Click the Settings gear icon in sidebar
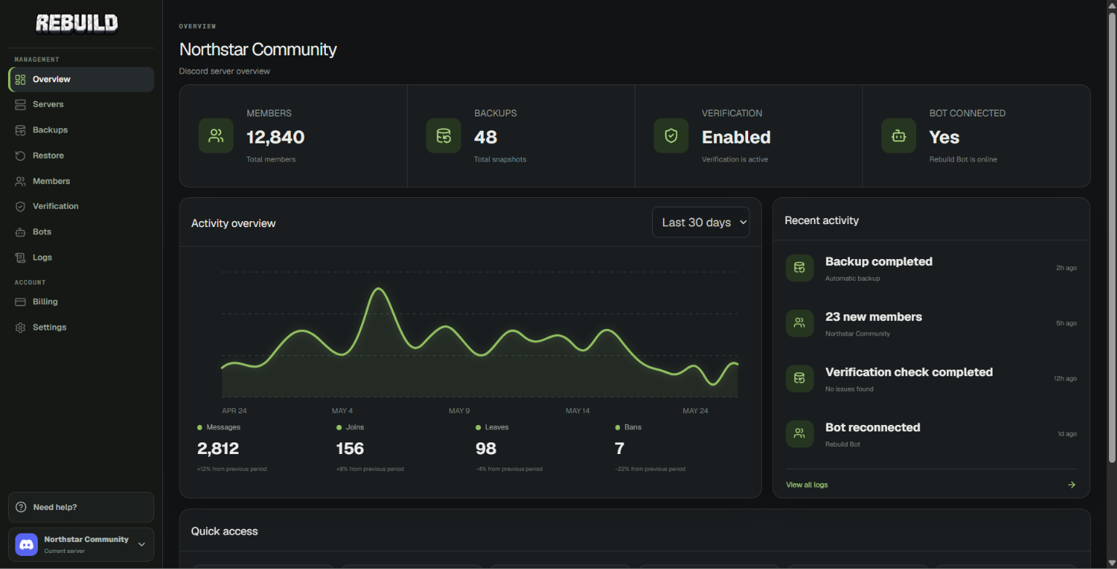 tap(20, 327)
